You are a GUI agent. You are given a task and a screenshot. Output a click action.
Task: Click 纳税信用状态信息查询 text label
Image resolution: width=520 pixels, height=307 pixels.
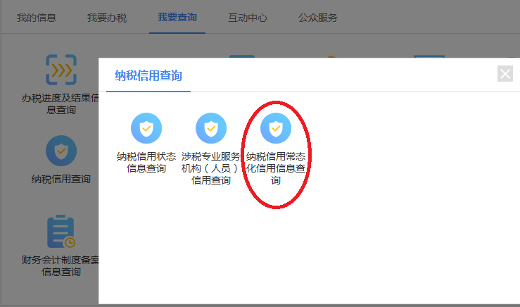click(146, 162)
